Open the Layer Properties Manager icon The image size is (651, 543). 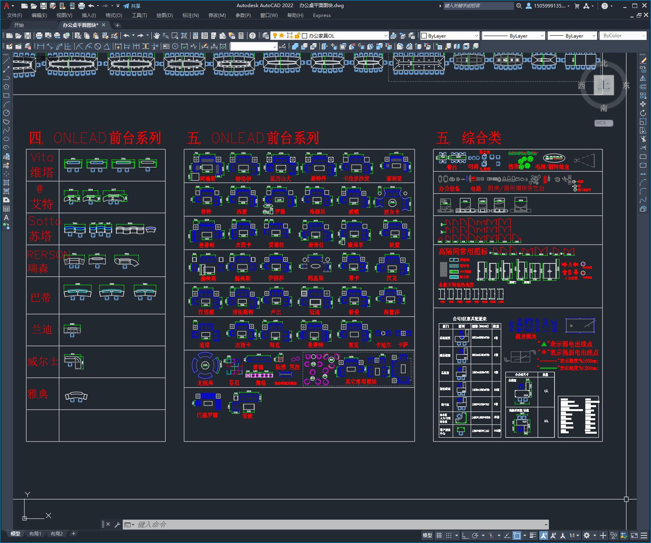pos(266,36)
